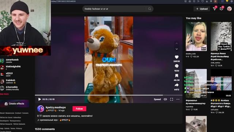Click the "1530 comments" heading
The image size is (234, 132).
(x=45, y=129)
